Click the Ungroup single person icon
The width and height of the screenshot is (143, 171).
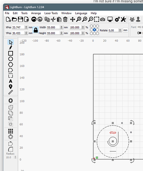point(138,19)
